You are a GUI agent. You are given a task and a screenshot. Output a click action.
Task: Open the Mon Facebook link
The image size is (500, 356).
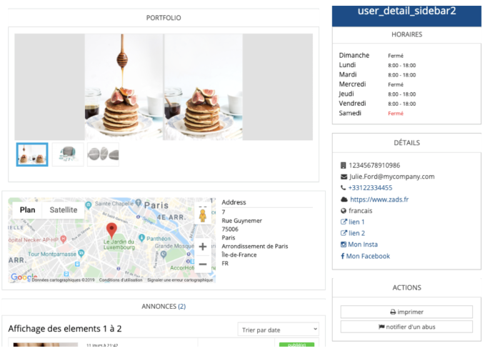(x=368, y=256)
